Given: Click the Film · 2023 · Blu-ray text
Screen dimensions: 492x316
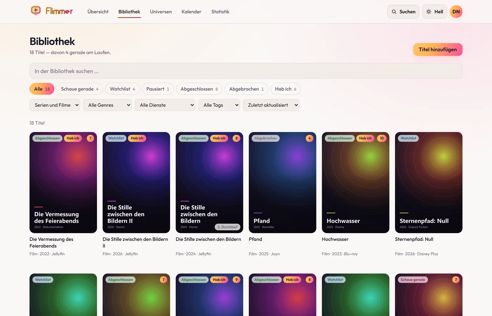Looking at the screenshot, I should coord(340,254).
